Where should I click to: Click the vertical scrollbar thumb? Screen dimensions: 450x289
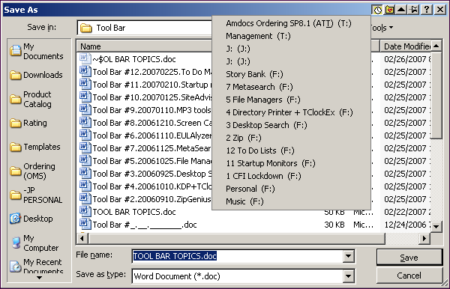tap(436, 95)
